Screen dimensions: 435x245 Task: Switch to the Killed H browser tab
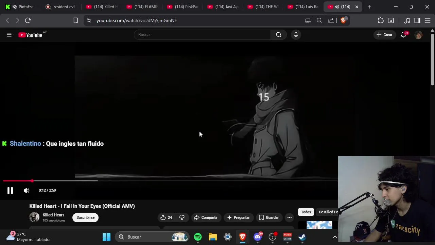tap(102, 7)
